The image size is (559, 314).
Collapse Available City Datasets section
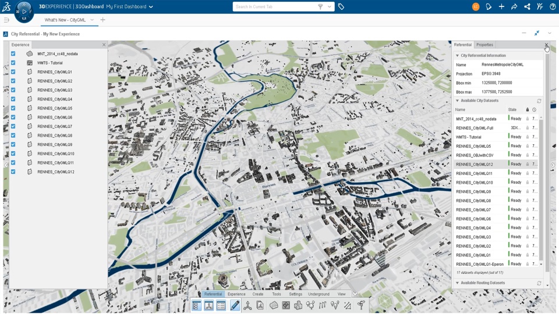point(458,101)
